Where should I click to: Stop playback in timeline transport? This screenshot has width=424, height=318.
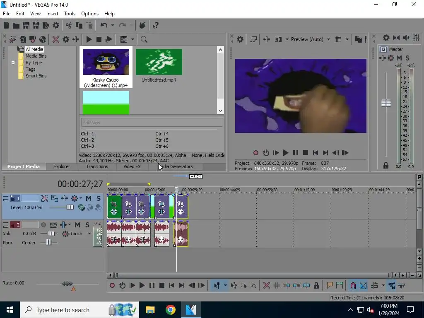162,286
